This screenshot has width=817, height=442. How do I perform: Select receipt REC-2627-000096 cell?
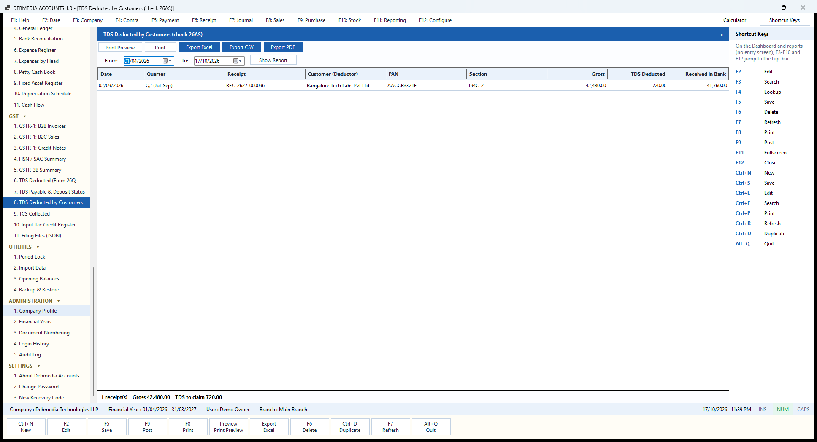(265, 86)
